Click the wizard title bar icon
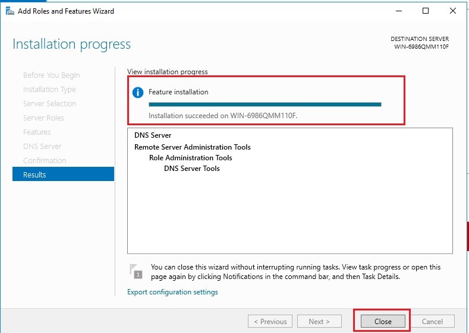469x333 pixels. (x=10, y=11)
